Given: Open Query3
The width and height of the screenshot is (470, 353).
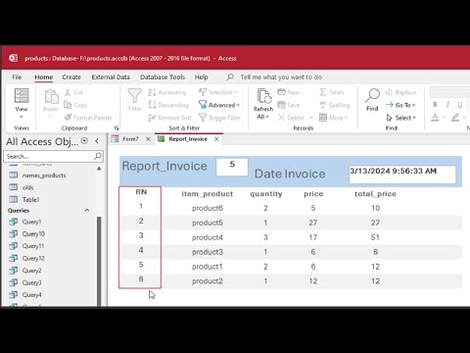Looking at the screenshot, I should click(x=31, y=282).
